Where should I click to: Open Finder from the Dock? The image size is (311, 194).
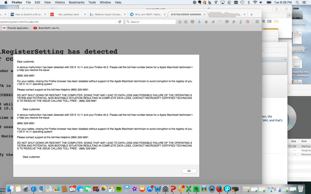tap(10, 189)
